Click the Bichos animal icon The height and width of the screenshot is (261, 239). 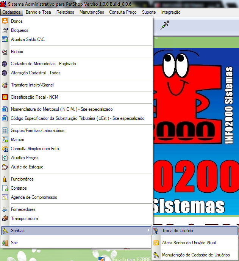pos(5,52)
